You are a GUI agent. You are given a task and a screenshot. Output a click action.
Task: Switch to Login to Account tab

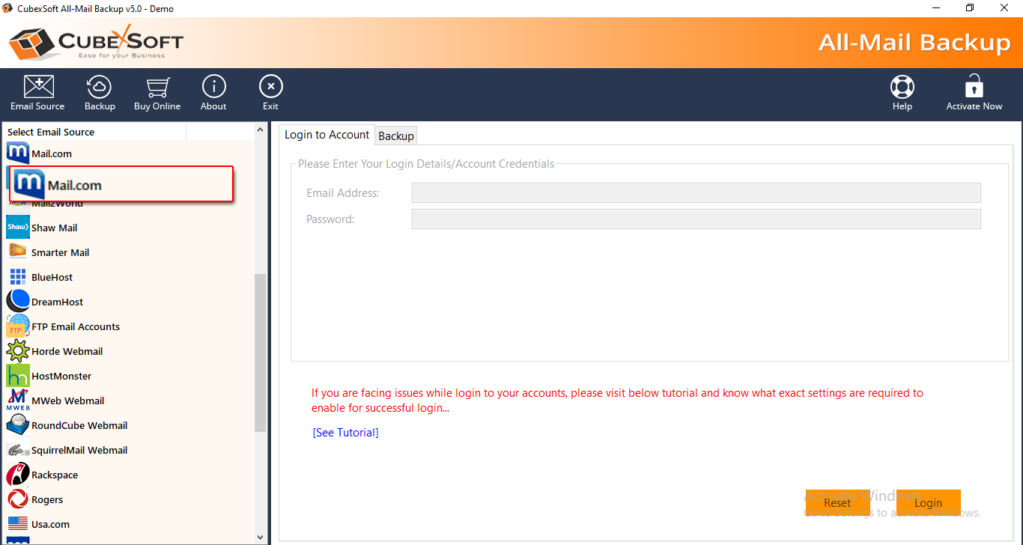pyautogui.click(x=327, y=135)
